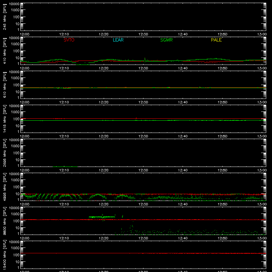
Task: Click the red trace on the 15400 MHz plot
Action: 143,253
